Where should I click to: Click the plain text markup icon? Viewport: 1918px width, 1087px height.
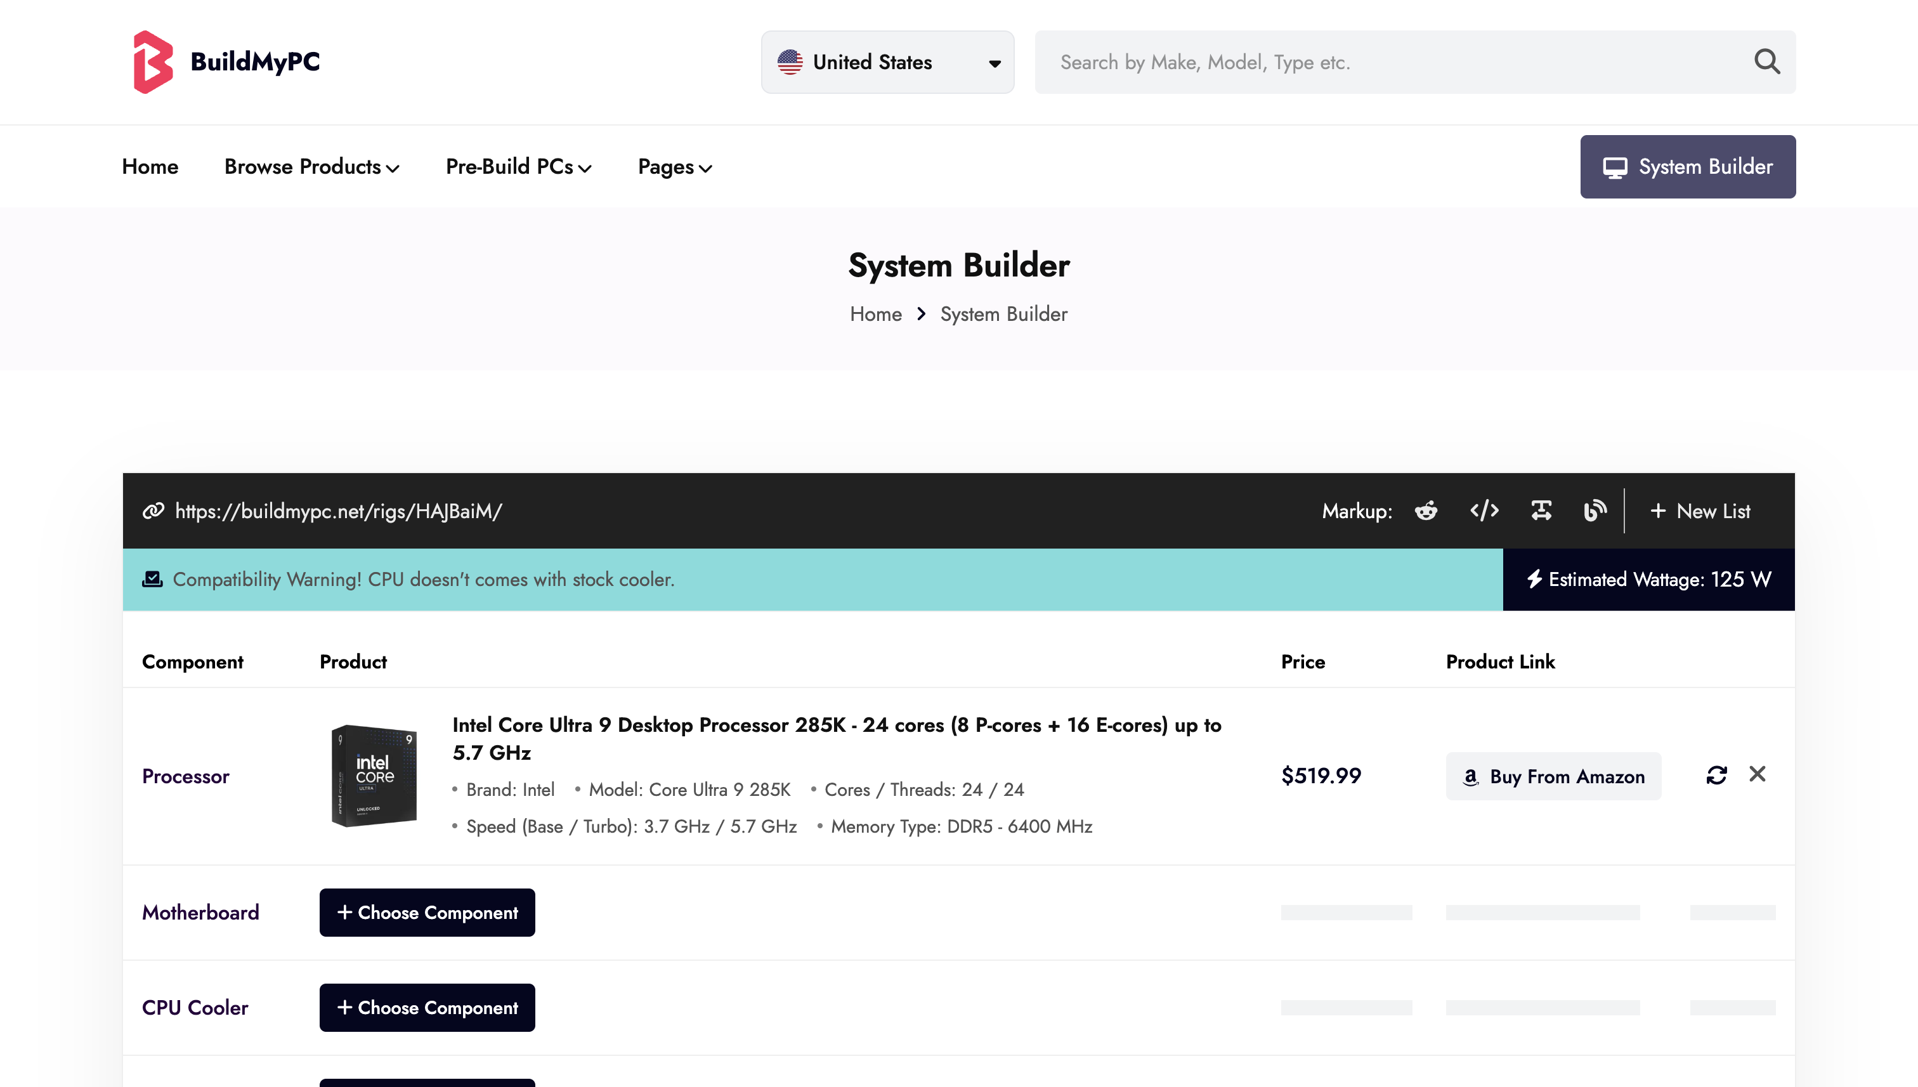pyautogui.click(x=1541, y=511)
